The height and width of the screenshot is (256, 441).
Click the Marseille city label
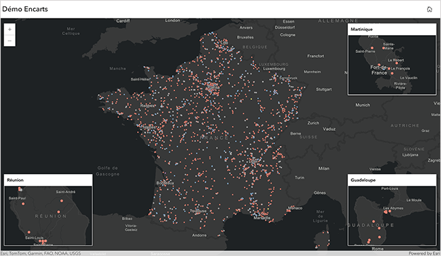(262, 217)
